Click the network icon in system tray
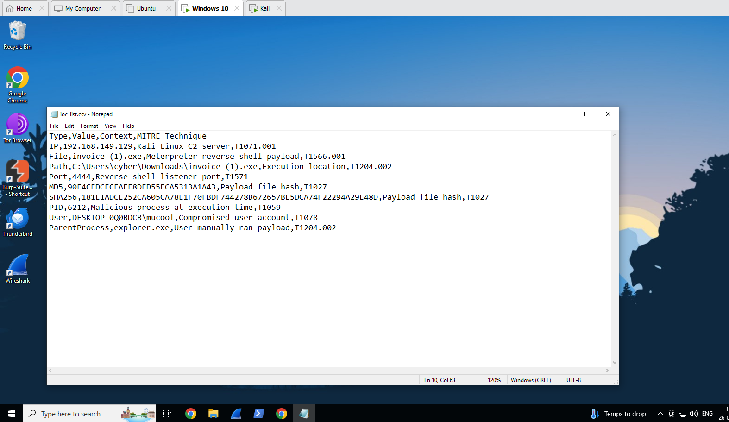Viewport: 729px width, 422px height. coord(683,414)
